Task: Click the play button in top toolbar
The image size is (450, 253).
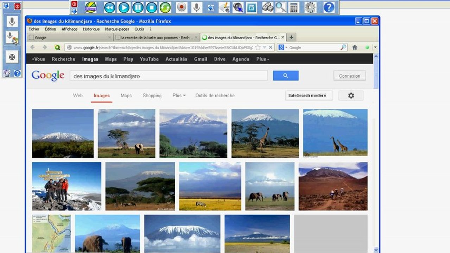Action: 124,7
